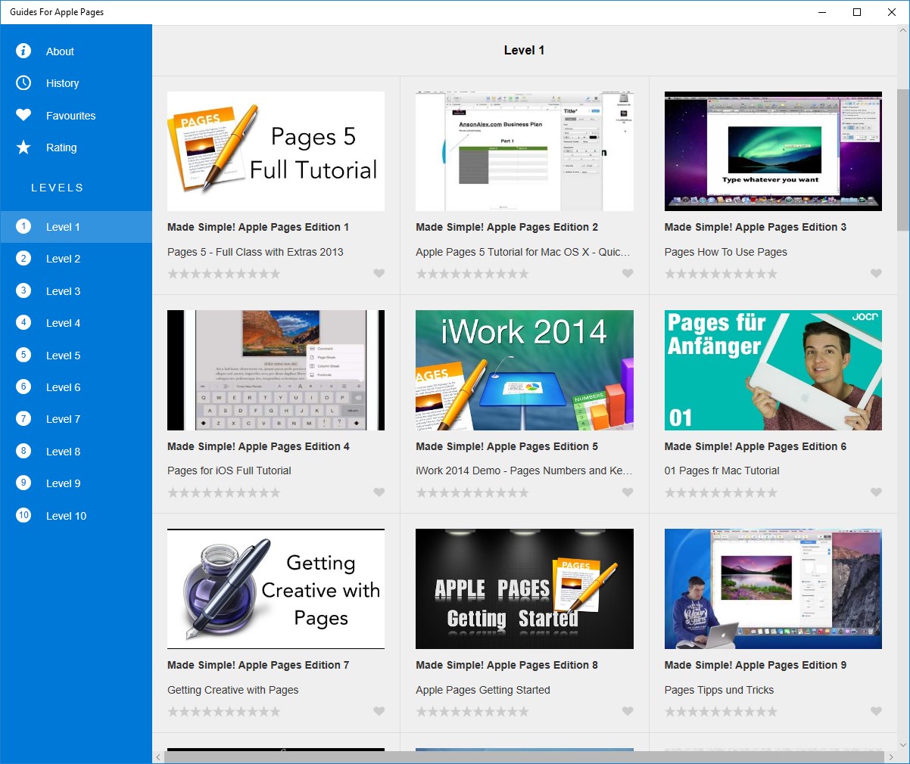Favourite Edition 7 with its heart
The height and width of the screenshot is (764, 910).
[379, 711]
